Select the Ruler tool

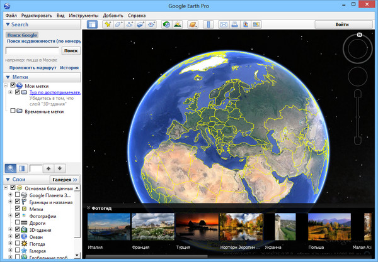pyautogui.click(x=207, y=25)
